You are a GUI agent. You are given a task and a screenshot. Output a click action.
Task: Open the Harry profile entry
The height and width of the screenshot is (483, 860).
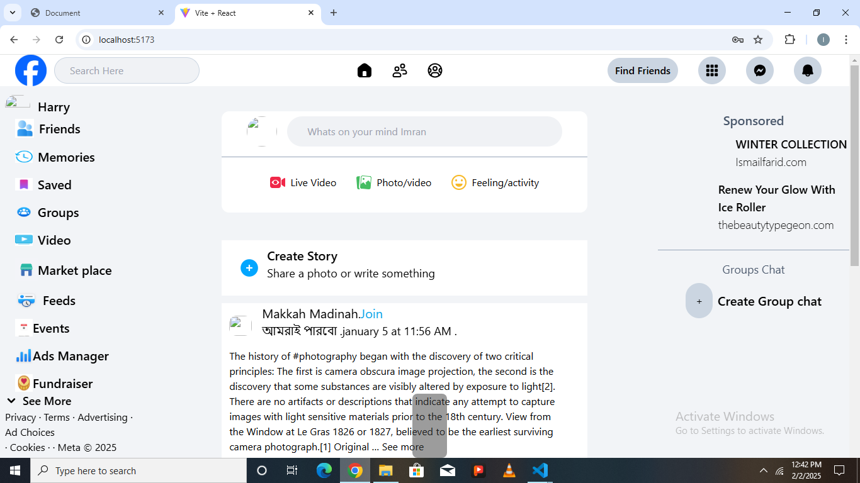pos(38,106)
